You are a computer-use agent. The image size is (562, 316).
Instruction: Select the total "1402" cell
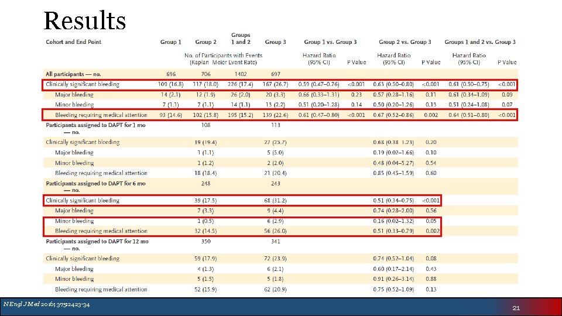tap(241, 74)
